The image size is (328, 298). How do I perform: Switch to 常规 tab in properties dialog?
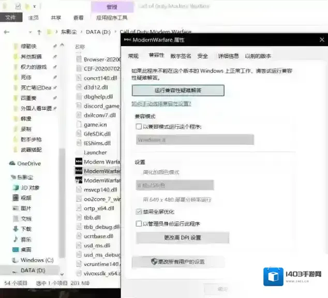click(133, 56)
